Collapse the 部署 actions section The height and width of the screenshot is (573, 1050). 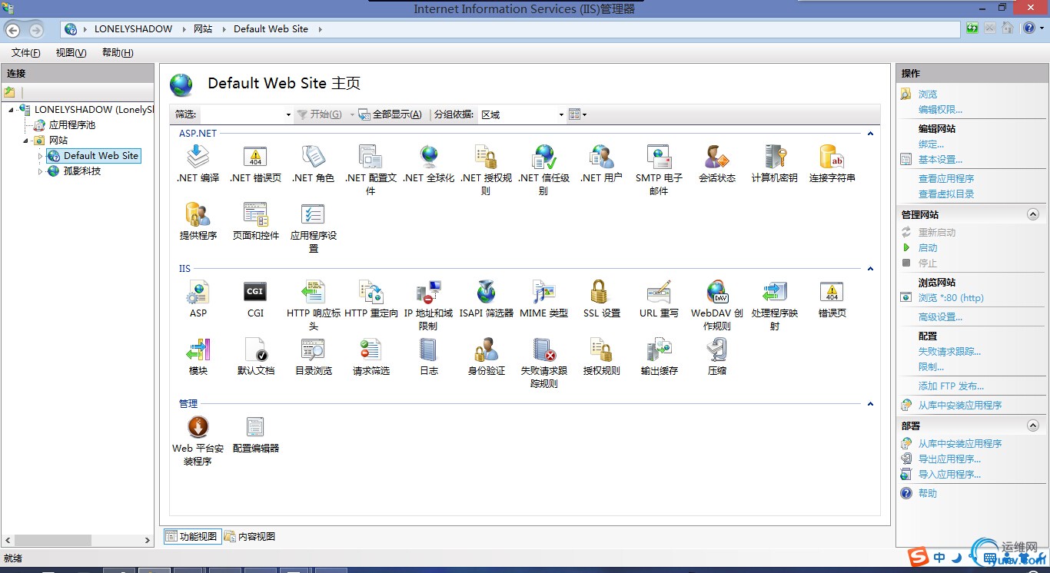click(1033, 426)
